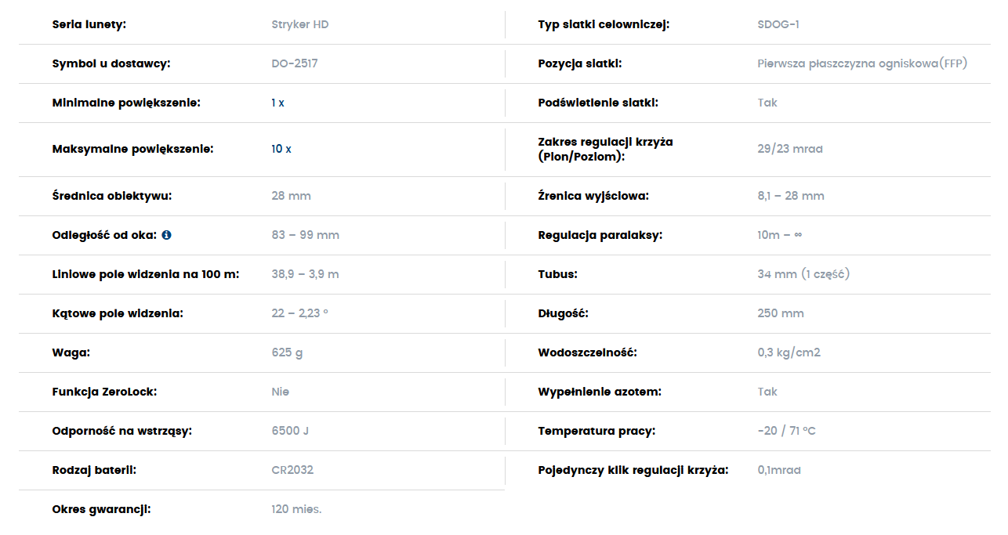Viewport: 1008px width, 535px height.
Task: Select the 38,9 – 3,9 m field of view value
Action: [x=305, y=274]
